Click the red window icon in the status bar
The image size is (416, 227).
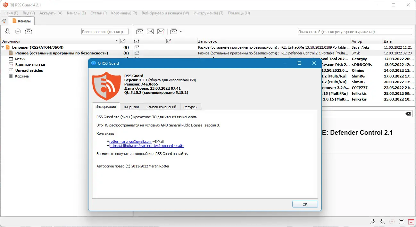click(411, 222)
